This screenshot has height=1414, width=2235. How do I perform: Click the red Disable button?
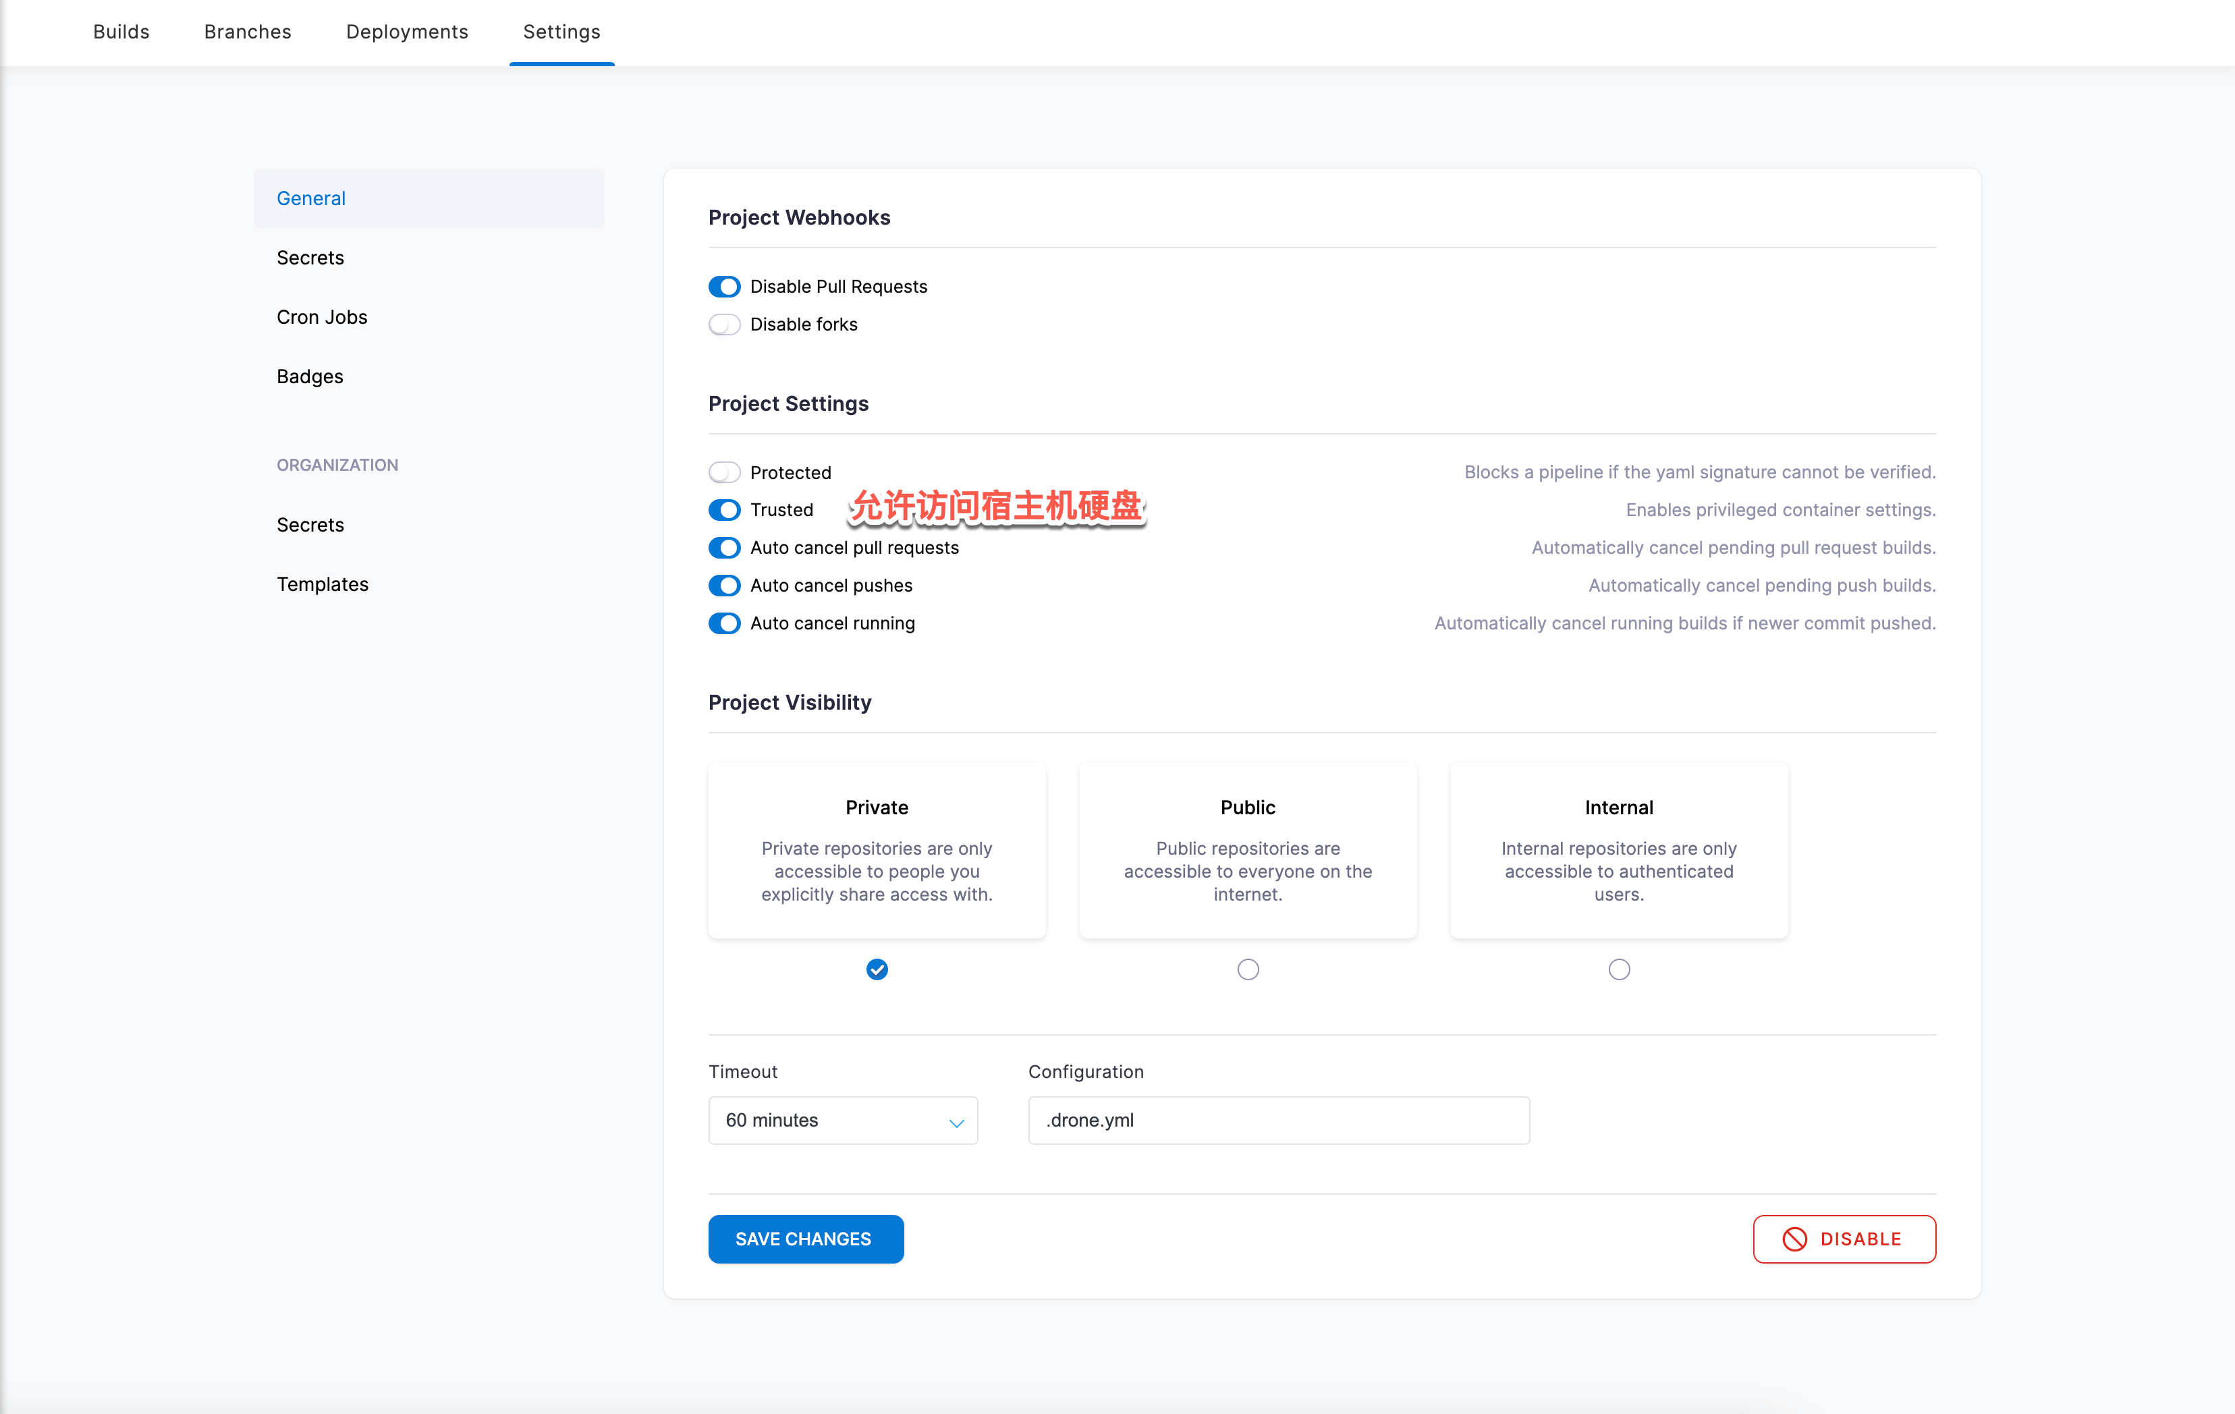[x=1844, y=1239]
